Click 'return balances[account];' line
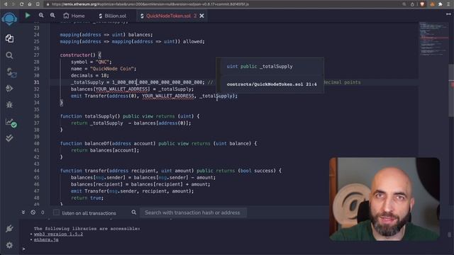The width and height of the screenshot is (454, 255). [x=105, y=150]
